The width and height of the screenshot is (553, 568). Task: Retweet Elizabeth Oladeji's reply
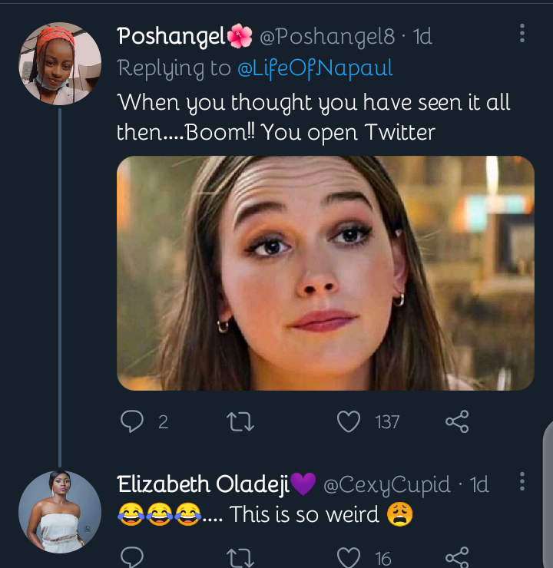[240, 558]
